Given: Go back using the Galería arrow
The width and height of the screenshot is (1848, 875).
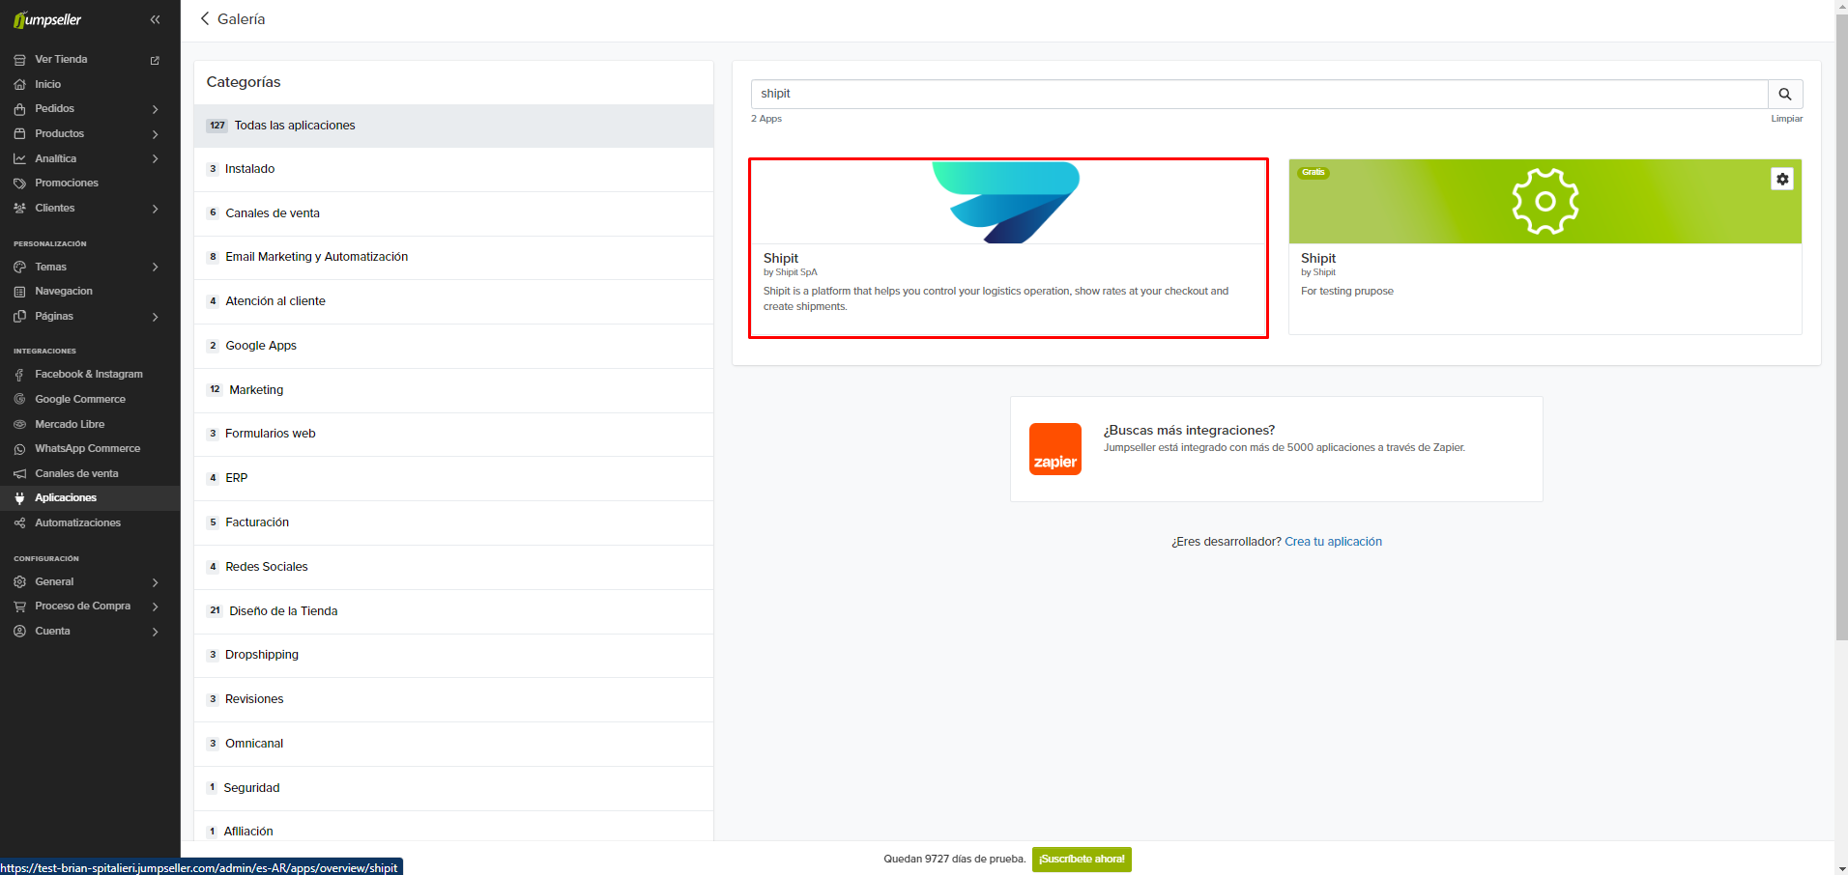Looking at the screenshot, I should click(205, 19).
